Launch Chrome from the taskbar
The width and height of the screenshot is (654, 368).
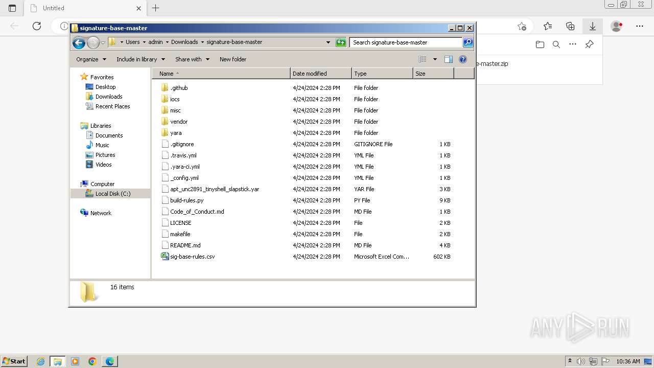click(x=92, y=361)
